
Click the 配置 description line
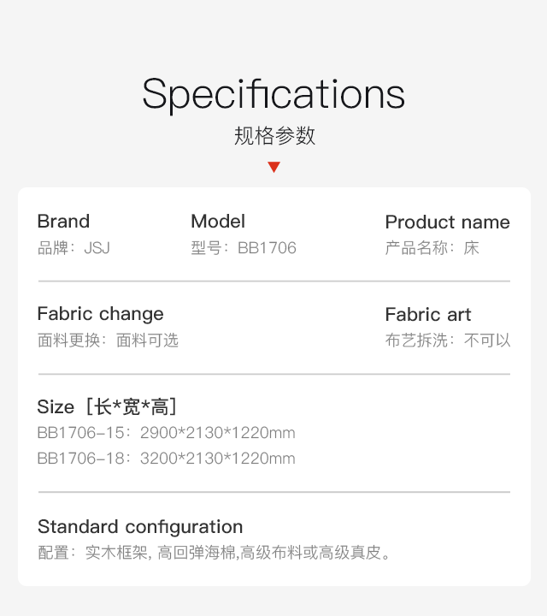pyautogui.click(x=214, y=553)
